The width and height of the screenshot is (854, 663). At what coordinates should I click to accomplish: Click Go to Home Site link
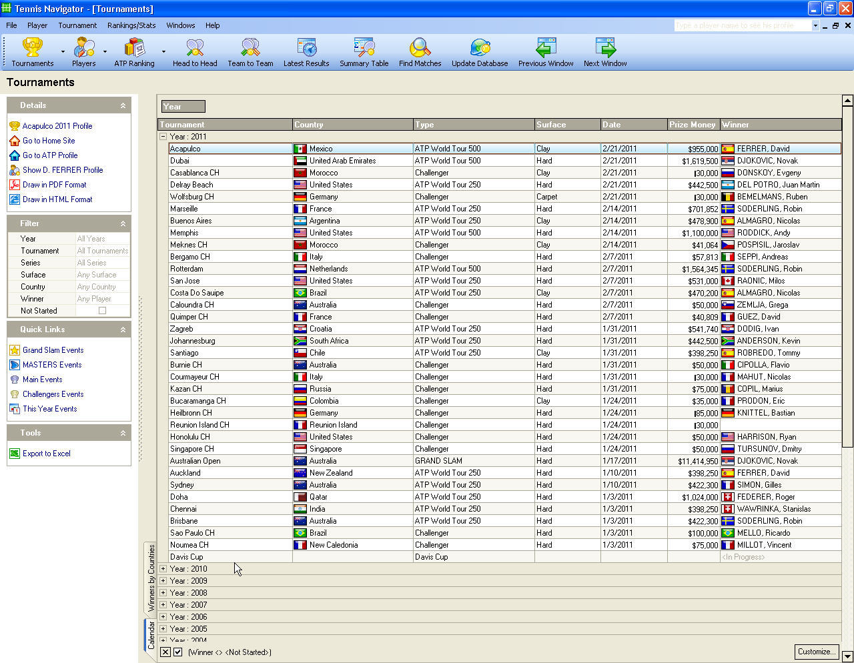point(49,141)
